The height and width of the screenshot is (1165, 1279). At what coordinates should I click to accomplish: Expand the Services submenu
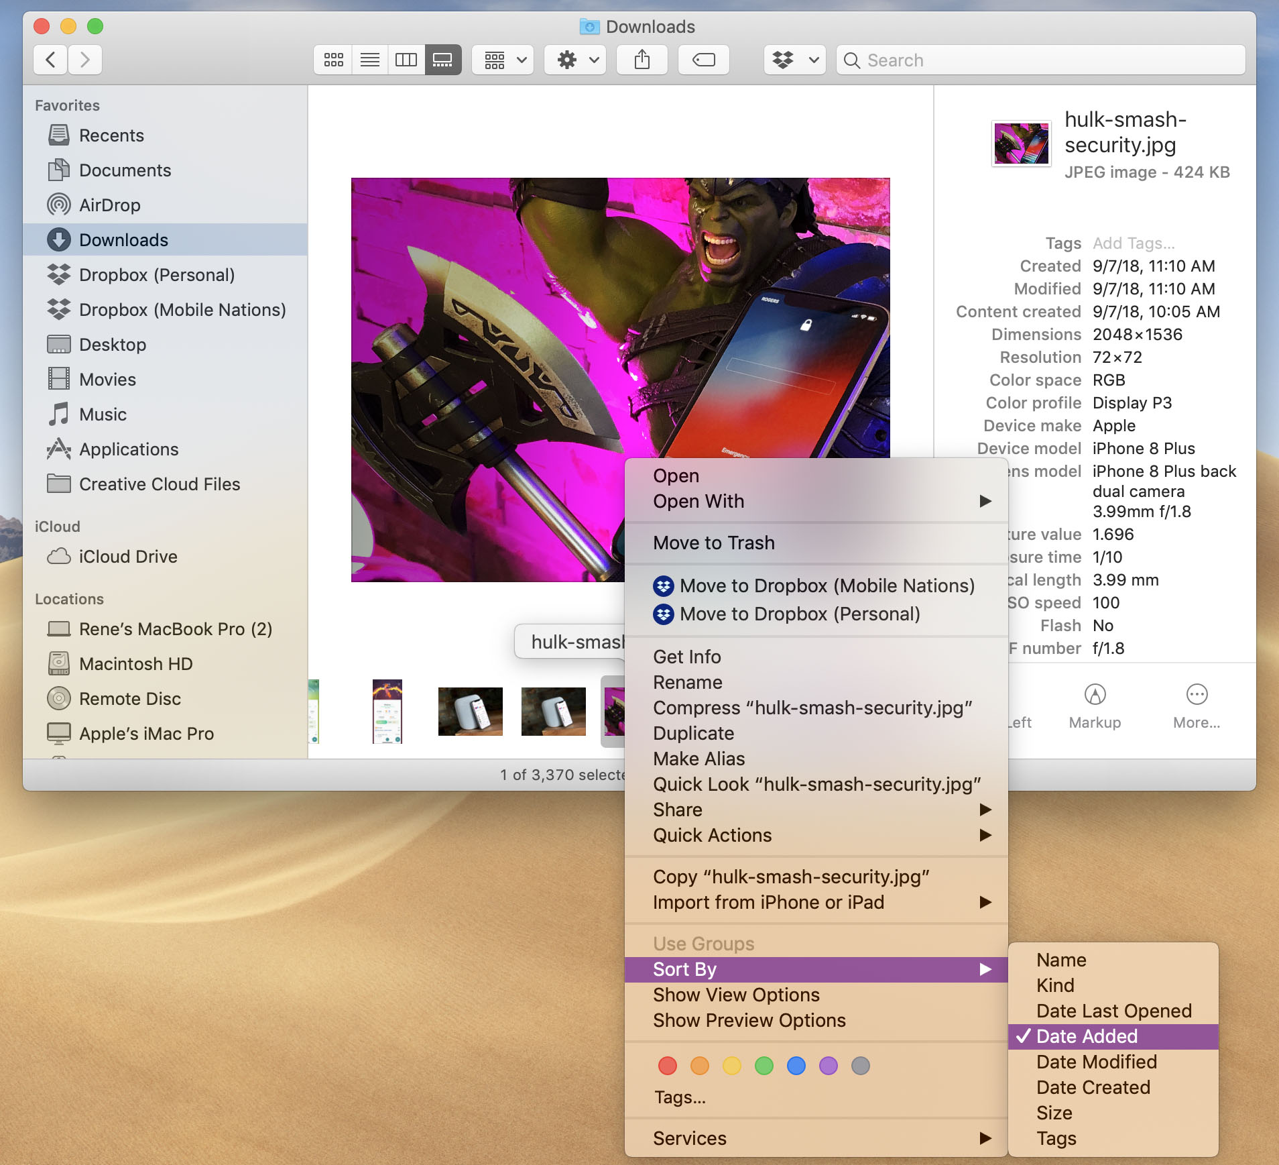point(816,1138)
